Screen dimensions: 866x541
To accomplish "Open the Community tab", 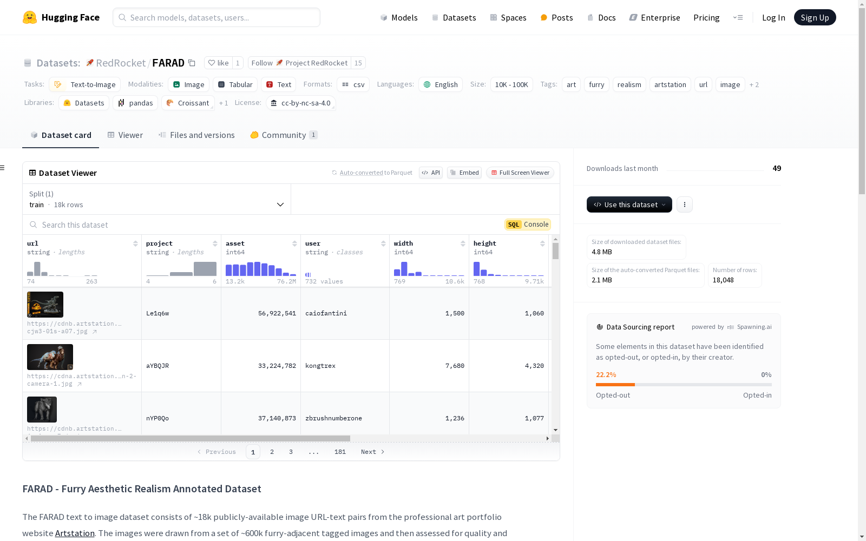I will pyautogui.click(x=284, y=135).
